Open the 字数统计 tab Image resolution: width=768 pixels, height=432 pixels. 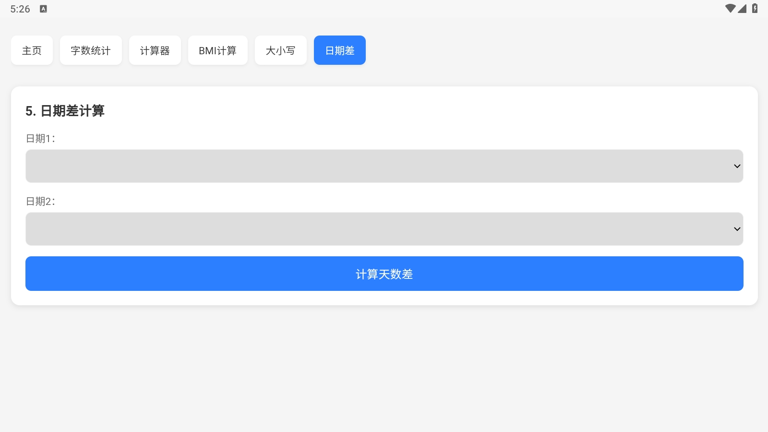[91, 50]
